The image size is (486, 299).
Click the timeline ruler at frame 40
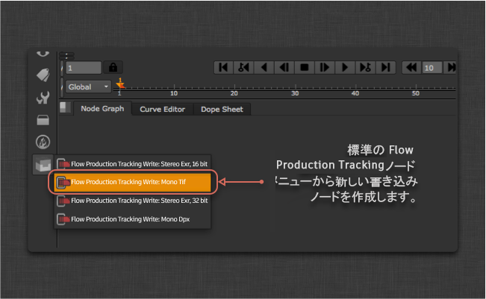[355, 92]
